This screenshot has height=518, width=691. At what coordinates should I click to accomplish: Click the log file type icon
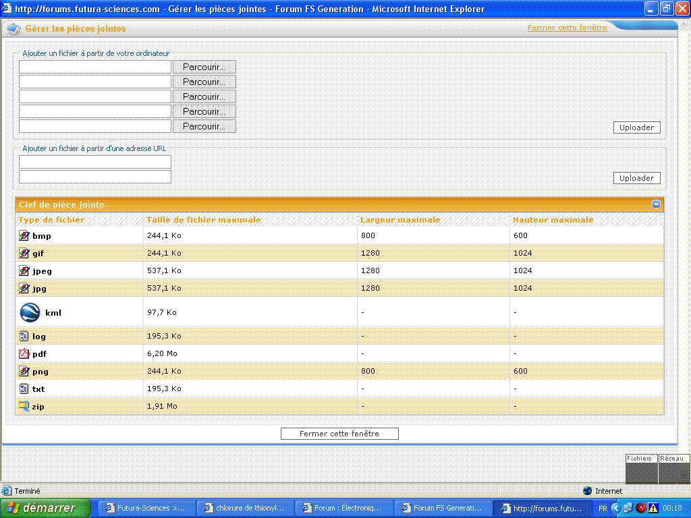[x=24, y=336]
